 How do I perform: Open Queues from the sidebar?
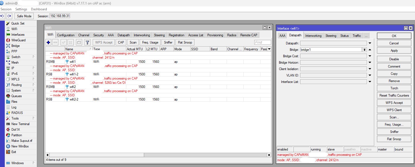pyautogui.click(x=16, y=96)
